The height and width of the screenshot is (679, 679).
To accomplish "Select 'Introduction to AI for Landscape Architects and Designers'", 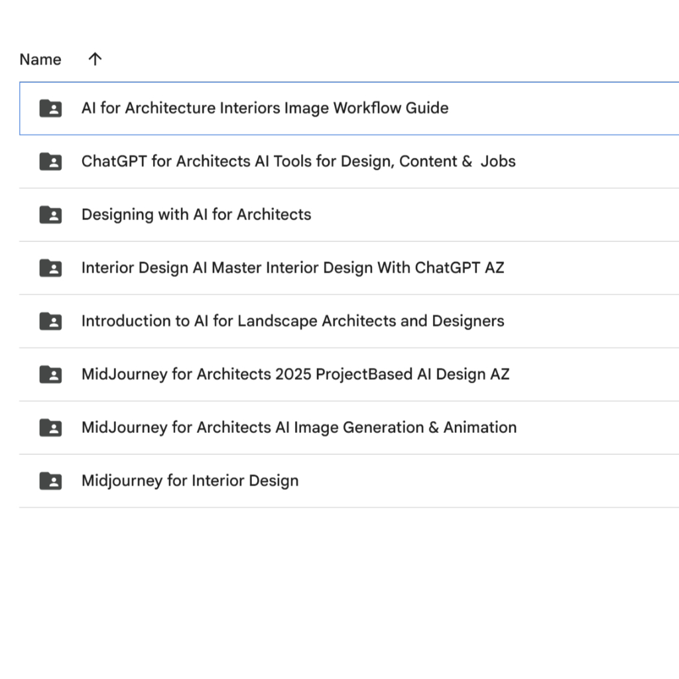I will 292,321.
